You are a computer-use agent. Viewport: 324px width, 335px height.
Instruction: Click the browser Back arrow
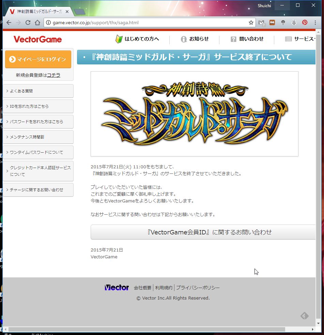(9, 22)
